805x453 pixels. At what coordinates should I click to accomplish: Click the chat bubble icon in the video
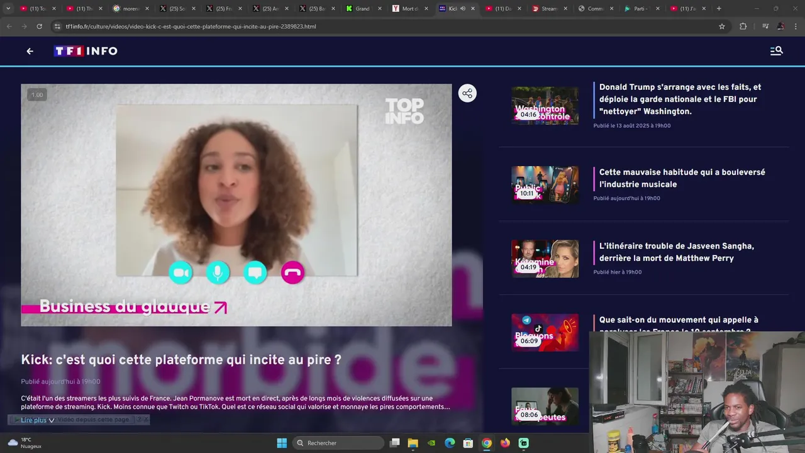pos(255,272)
